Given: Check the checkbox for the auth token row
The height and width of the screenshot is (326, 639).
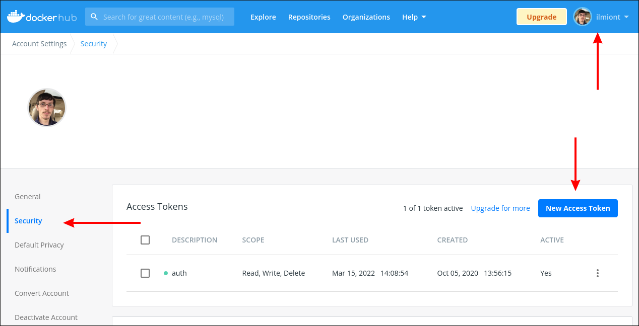Looking at the screenshot, I should [145, 273].
